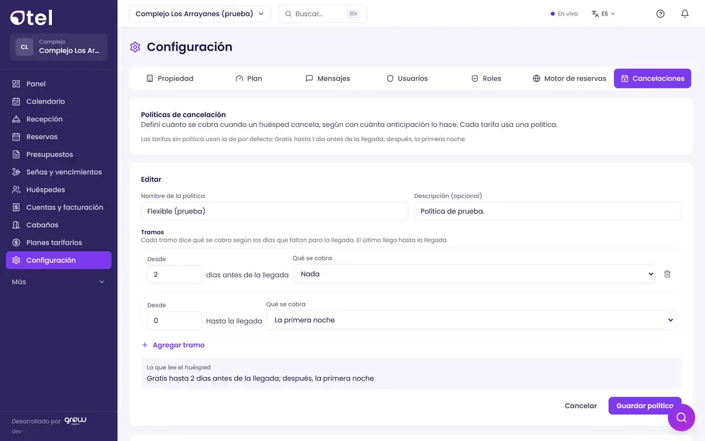The height and width of the screenshot is (441, 705).
Task: Open the Roles tab
Action: (486, 79)
